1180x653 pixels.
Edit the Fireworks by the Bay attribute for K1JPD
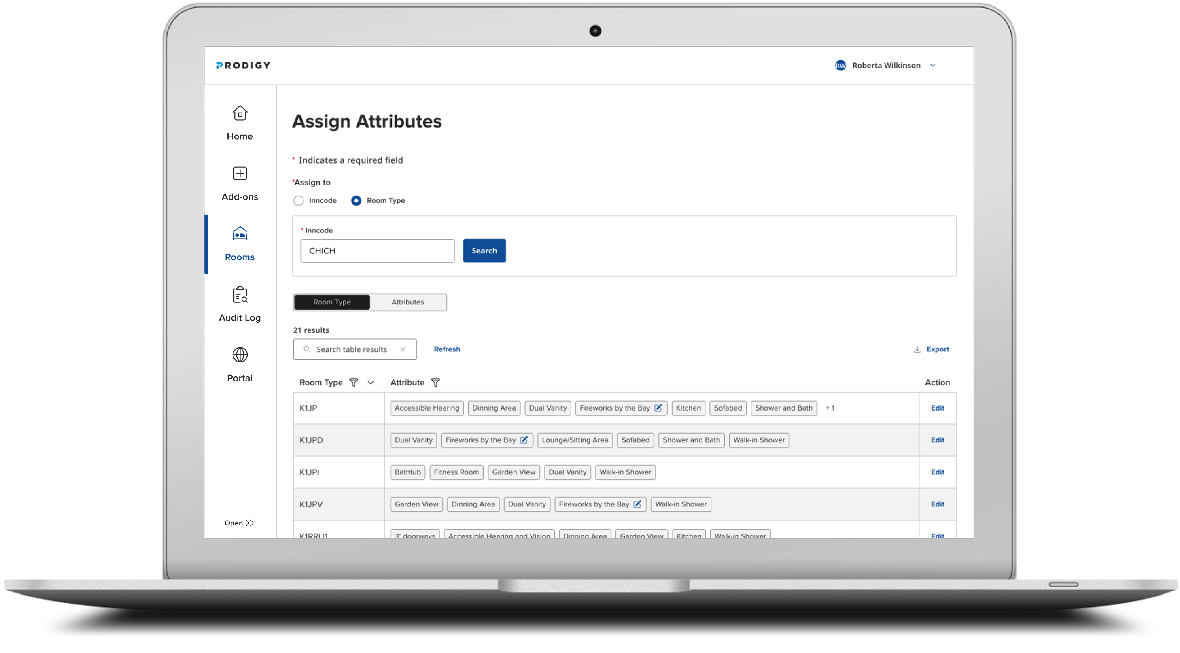[524, 440]
